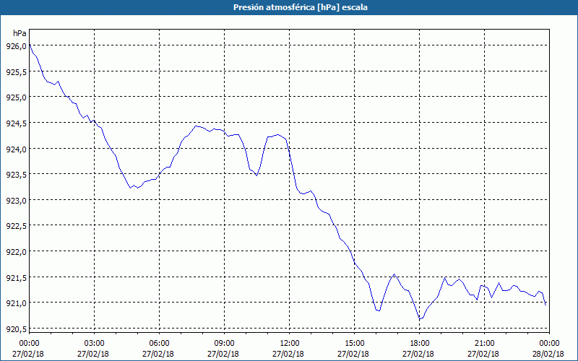
Task: Click the 920,5 y-axis label
Action: [16, 329]
